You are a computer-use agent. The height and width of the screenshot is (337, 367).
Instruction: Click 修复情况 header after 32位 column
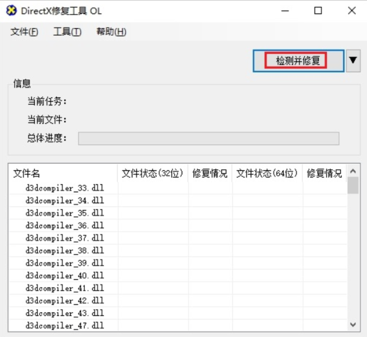tap(210, 174)
